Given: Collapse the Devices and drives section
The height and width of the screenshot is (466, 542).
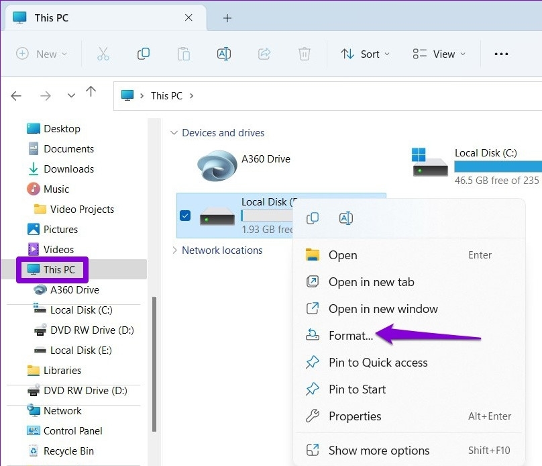Looking at the screenshot, I should pyautogui.click(x=174, y=132).
